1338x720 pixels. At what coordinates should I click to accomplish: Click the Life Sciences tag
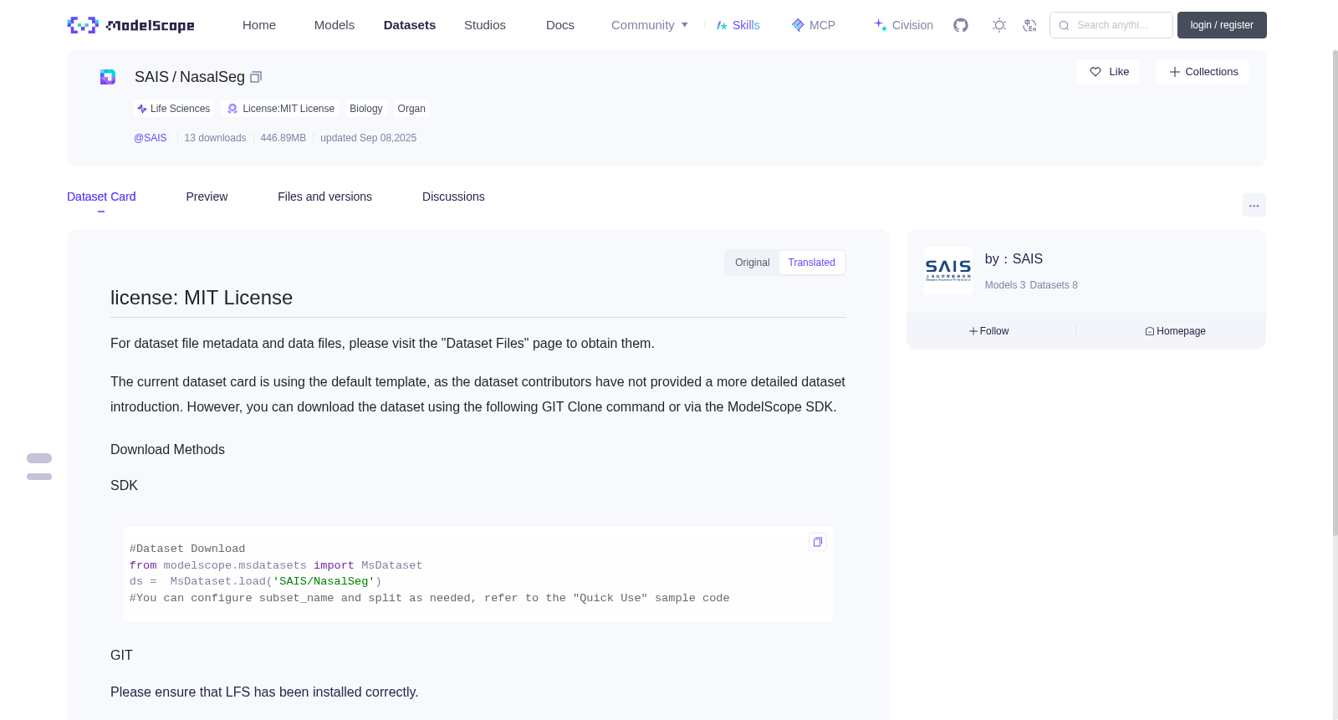[174, 109]
